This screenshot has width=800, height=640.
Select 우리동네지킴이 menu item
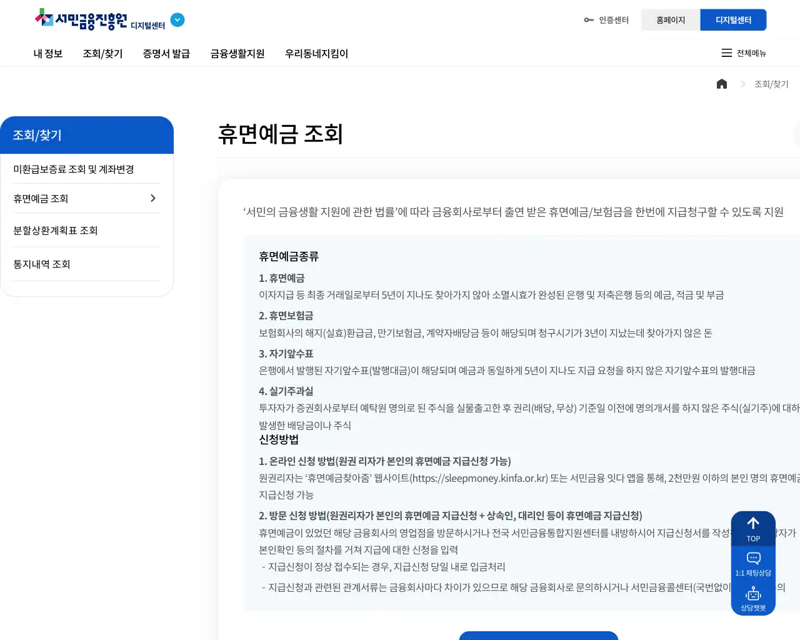(x=316, y=54)
